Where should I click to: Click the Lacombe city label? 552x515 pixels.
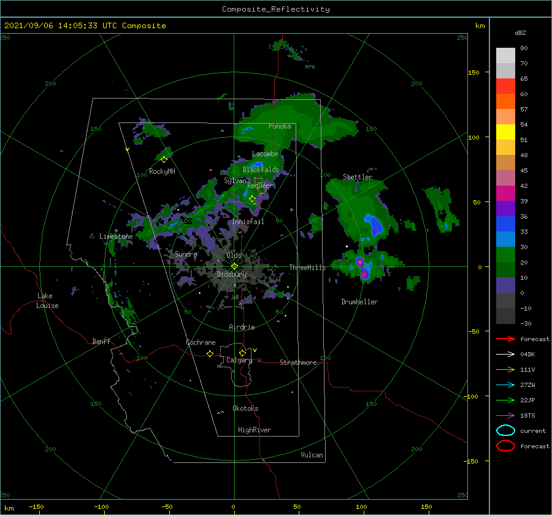[x=265, y=154]
